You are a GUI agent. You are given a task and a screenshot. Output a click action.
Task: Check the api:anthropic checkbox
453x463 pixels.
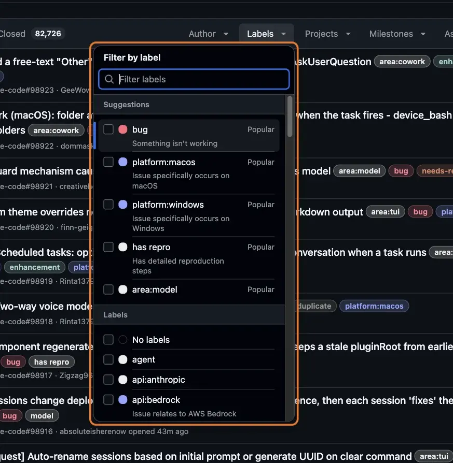[x=108, y=380]
